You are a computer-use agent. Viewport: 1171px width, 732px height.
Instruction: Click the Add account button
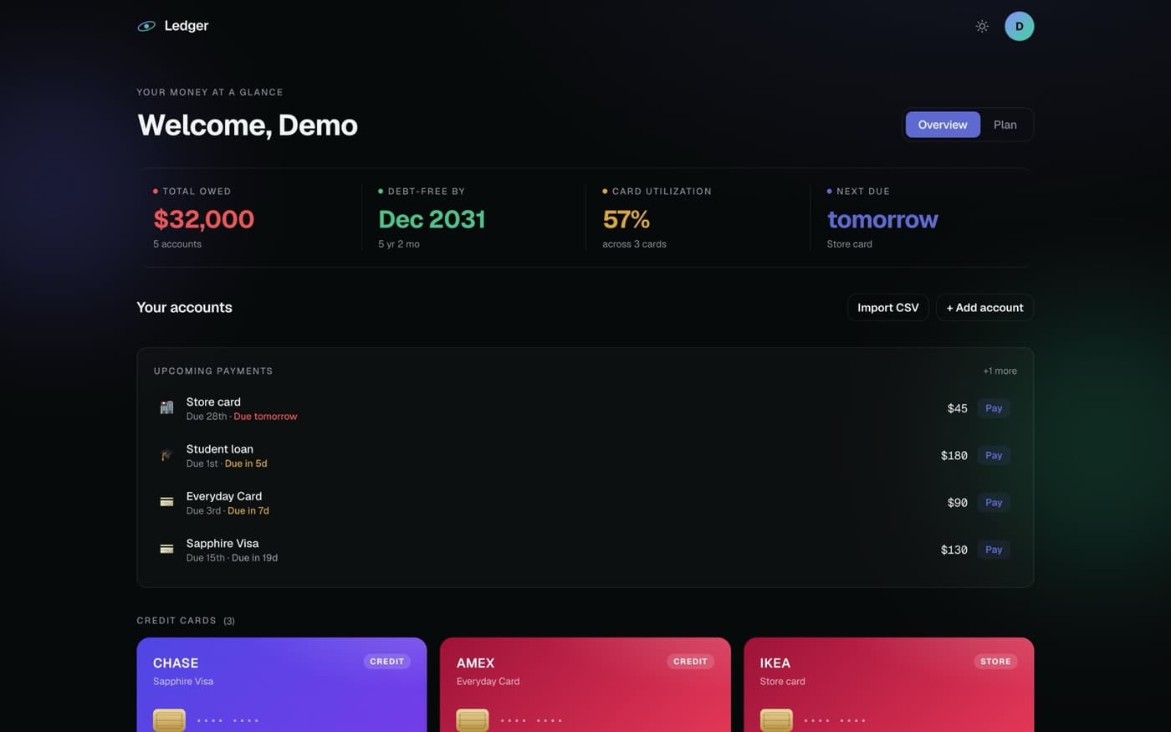point(984,307)
